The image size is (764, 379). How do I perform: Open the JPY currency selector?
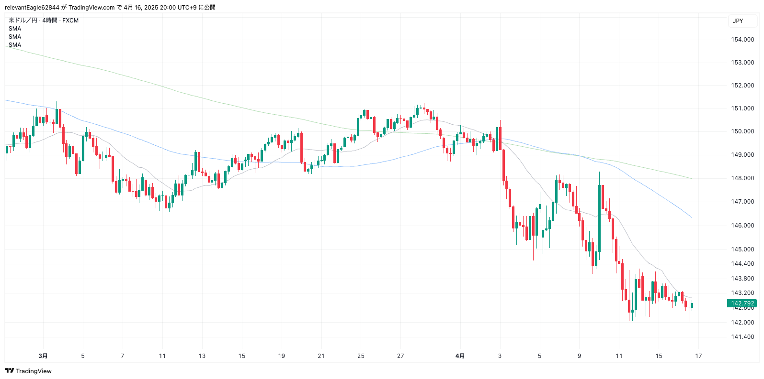coord(738,21)
